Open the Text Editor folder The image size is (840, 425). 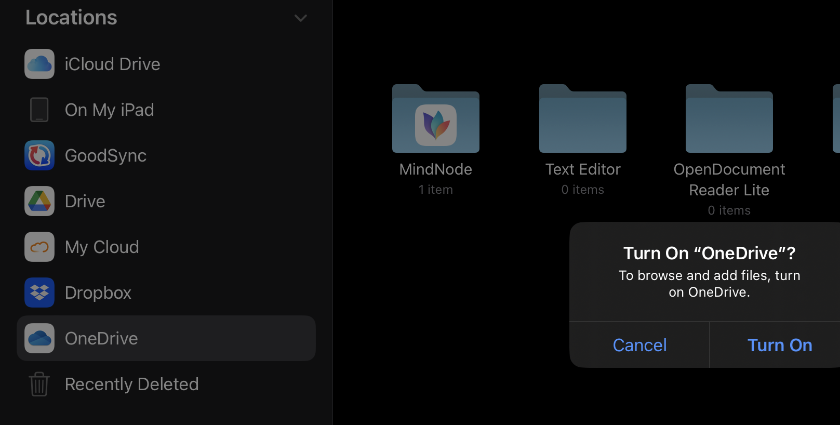(x=583, y=118)
